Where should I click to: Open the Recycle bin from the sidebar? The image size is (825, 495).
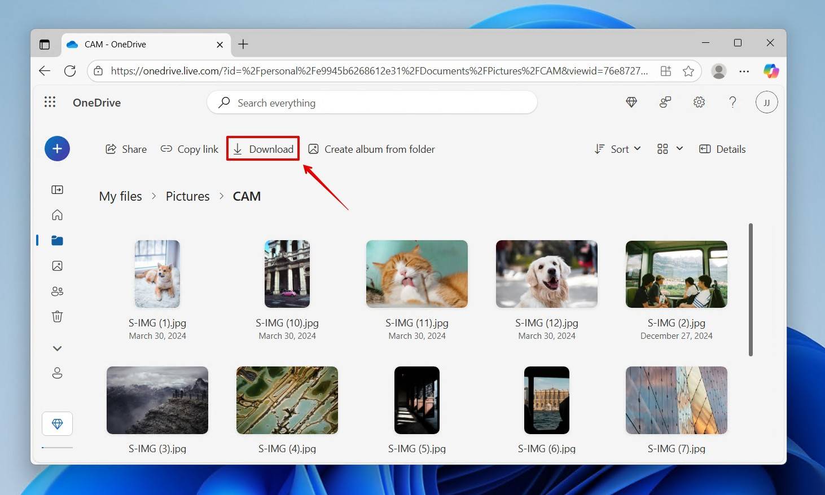pos(56,316)
